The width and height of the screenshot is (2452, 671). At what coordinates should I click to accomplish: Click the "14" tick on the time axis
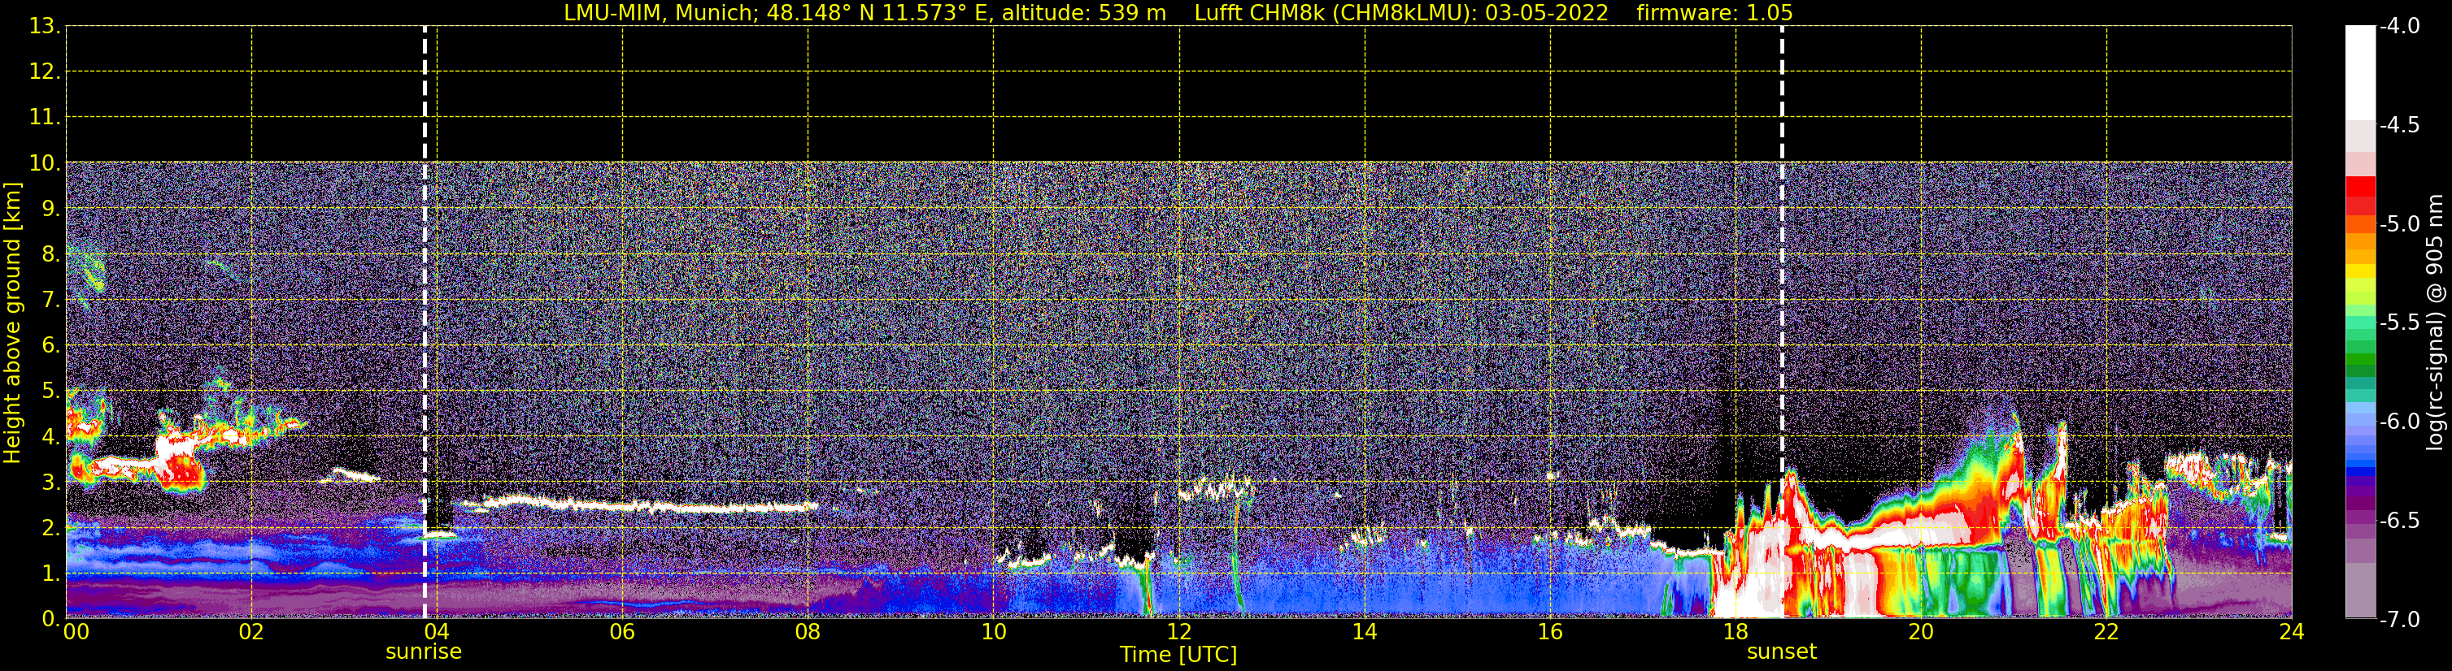(x=1365, y=632)
